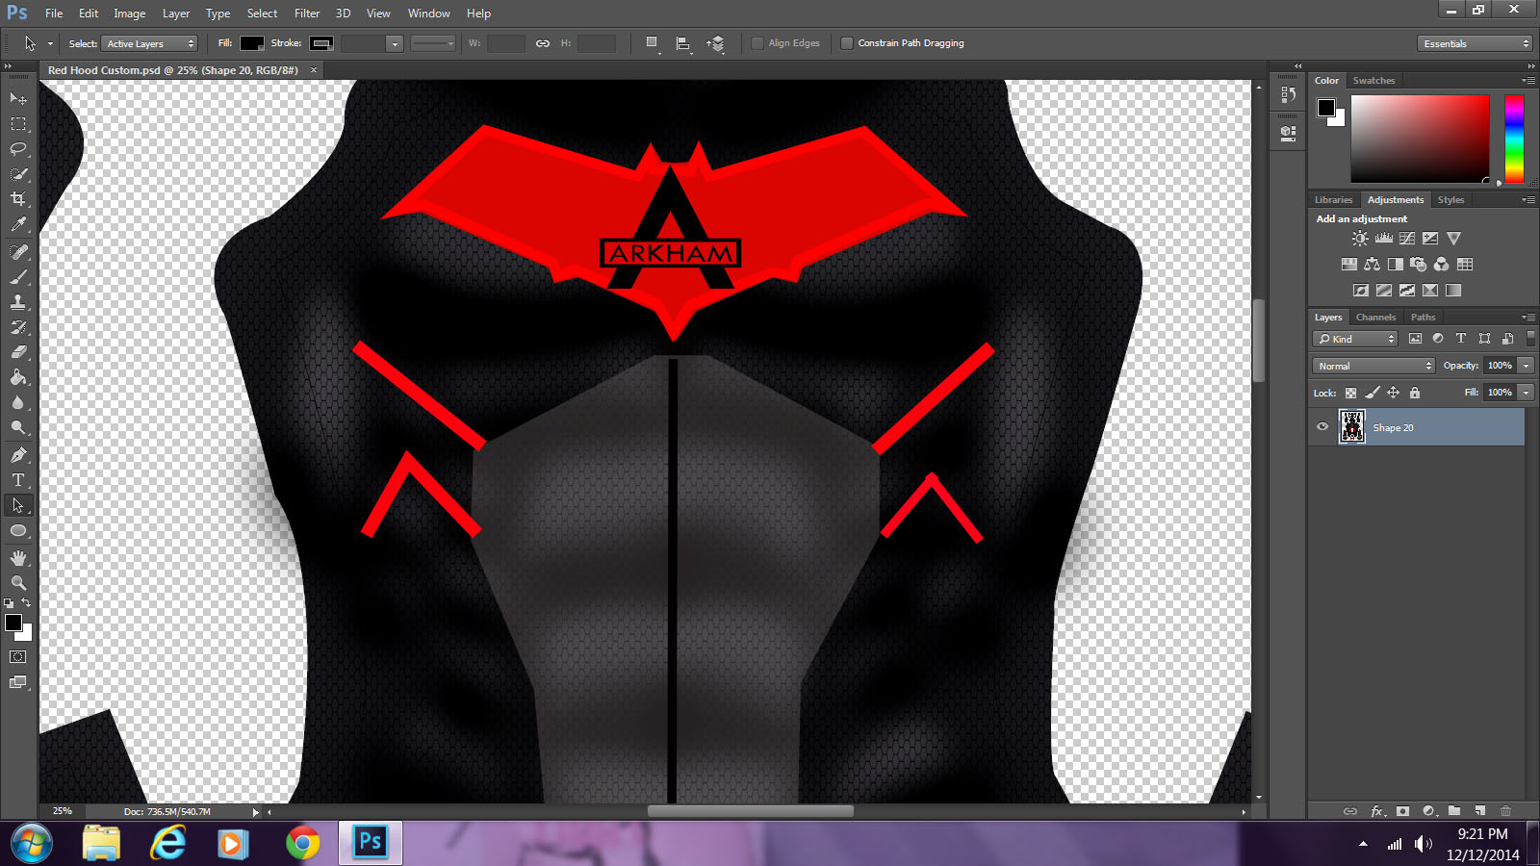Click the Shape 20 layer thumbnail
Screen dimensions: 1540x866
click(x=1352, y=426)
